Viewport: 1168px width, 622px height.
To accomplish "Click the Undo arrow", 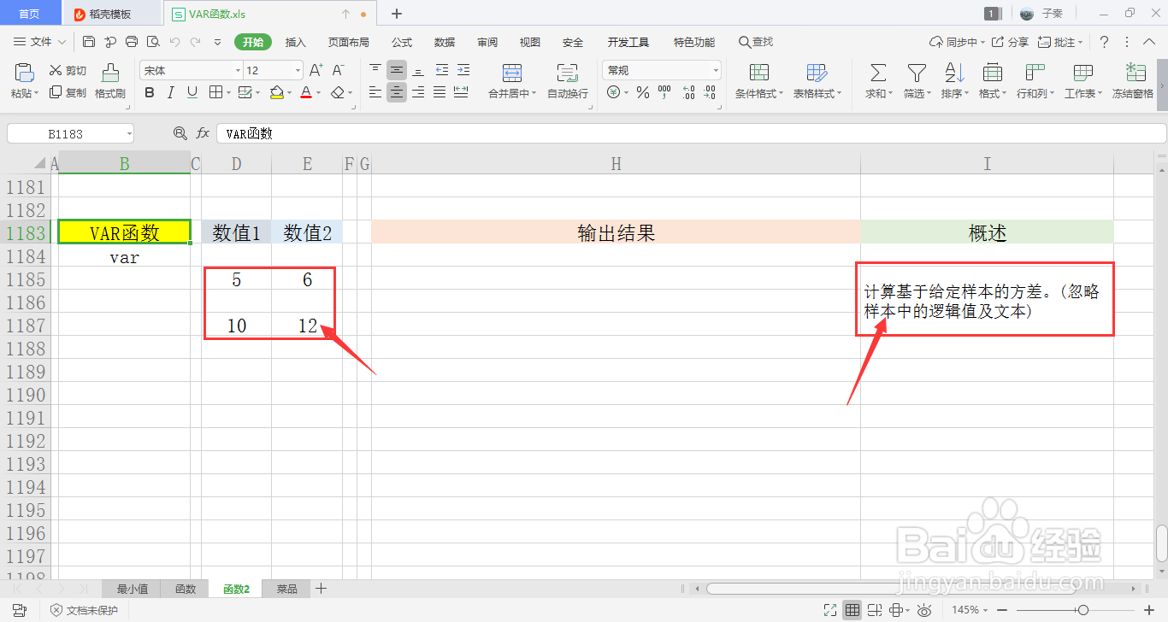I will (x=174, y=42).
